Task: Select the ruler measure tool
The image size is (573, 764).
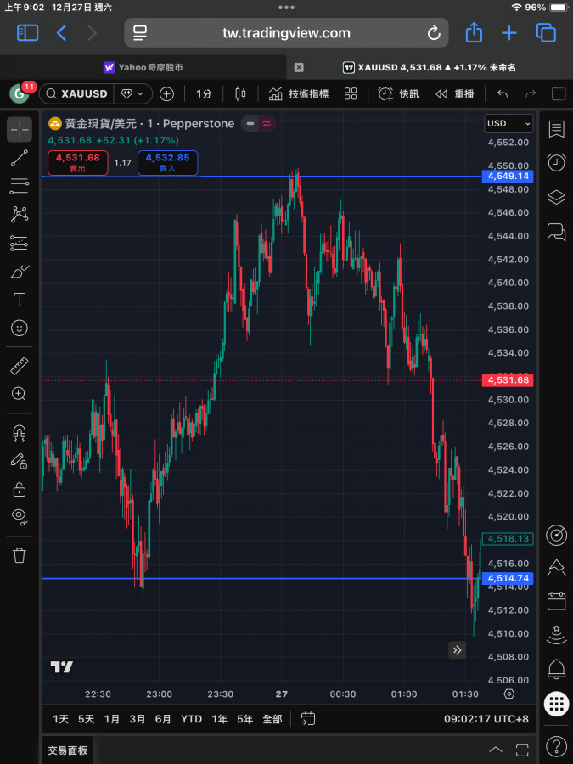Action: [20, 365]
